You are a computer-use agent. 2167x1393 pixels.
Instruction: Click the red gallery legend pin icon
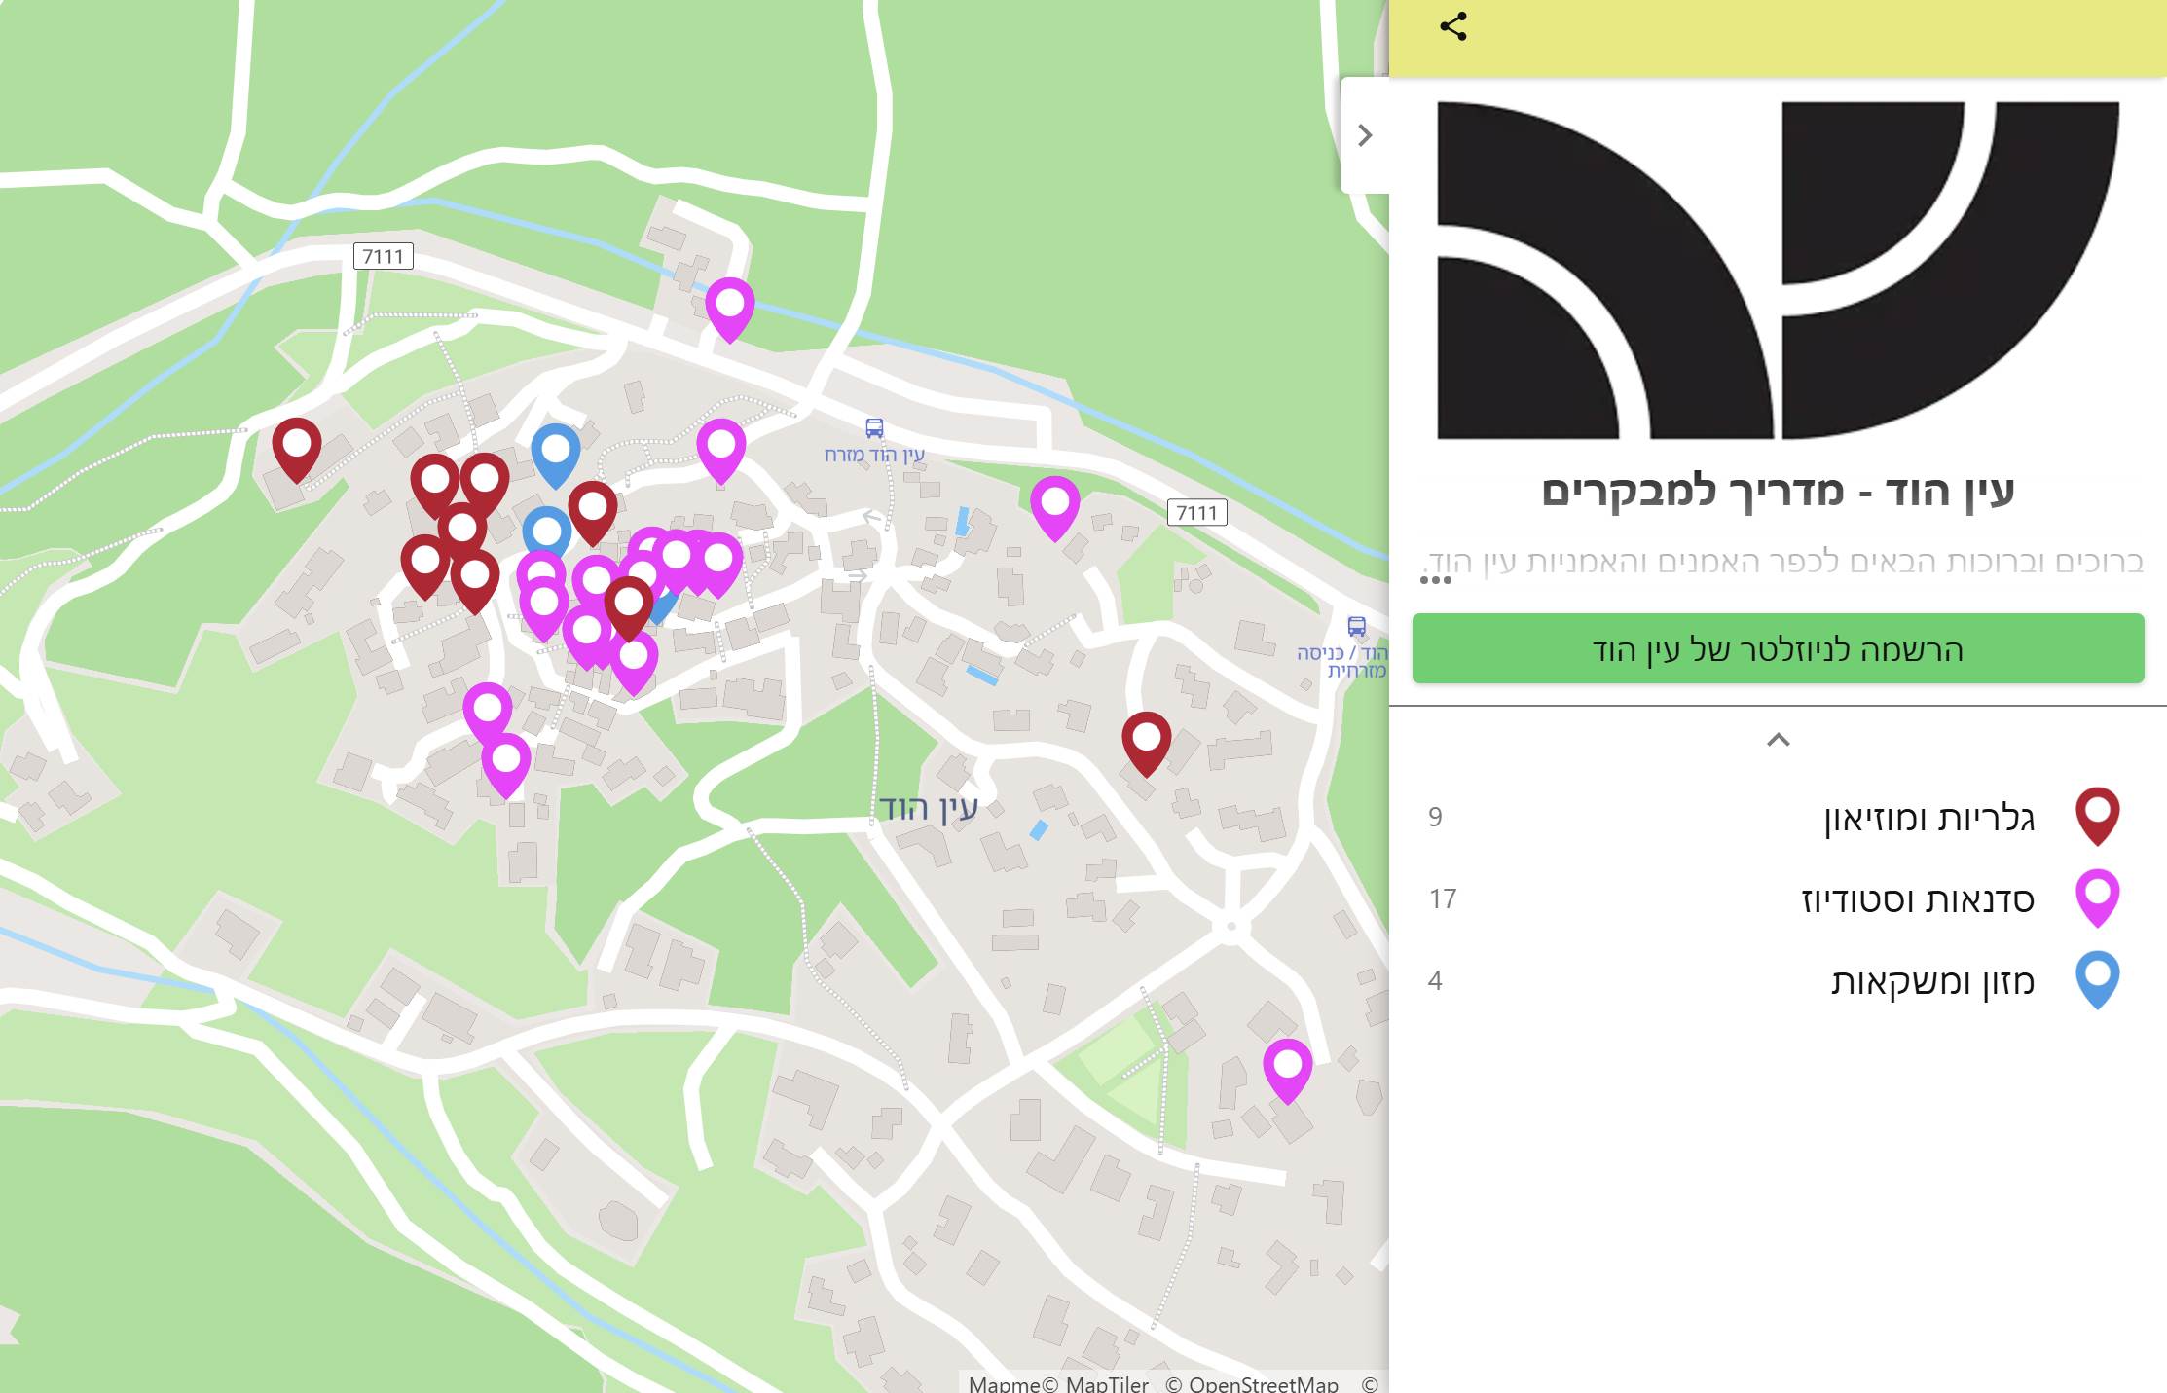[x=2097, y=814]
